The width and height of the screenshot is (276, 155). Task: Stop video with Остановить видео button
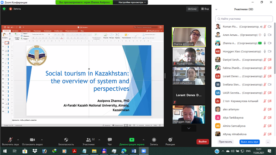[x=32, y=142]
